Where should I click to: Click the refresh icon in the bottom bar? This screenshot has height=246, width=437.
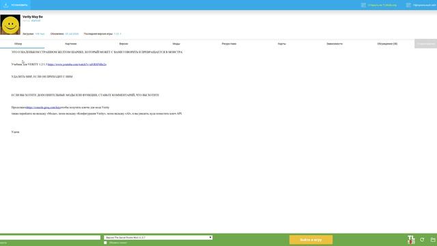pos(422,240)
